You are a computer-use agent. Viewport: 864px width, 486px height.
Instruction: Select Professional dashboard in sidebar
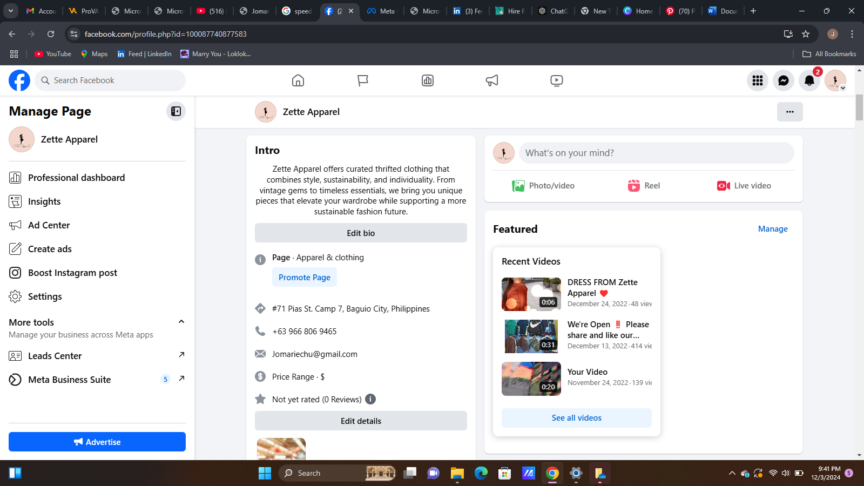coord(97,178)
